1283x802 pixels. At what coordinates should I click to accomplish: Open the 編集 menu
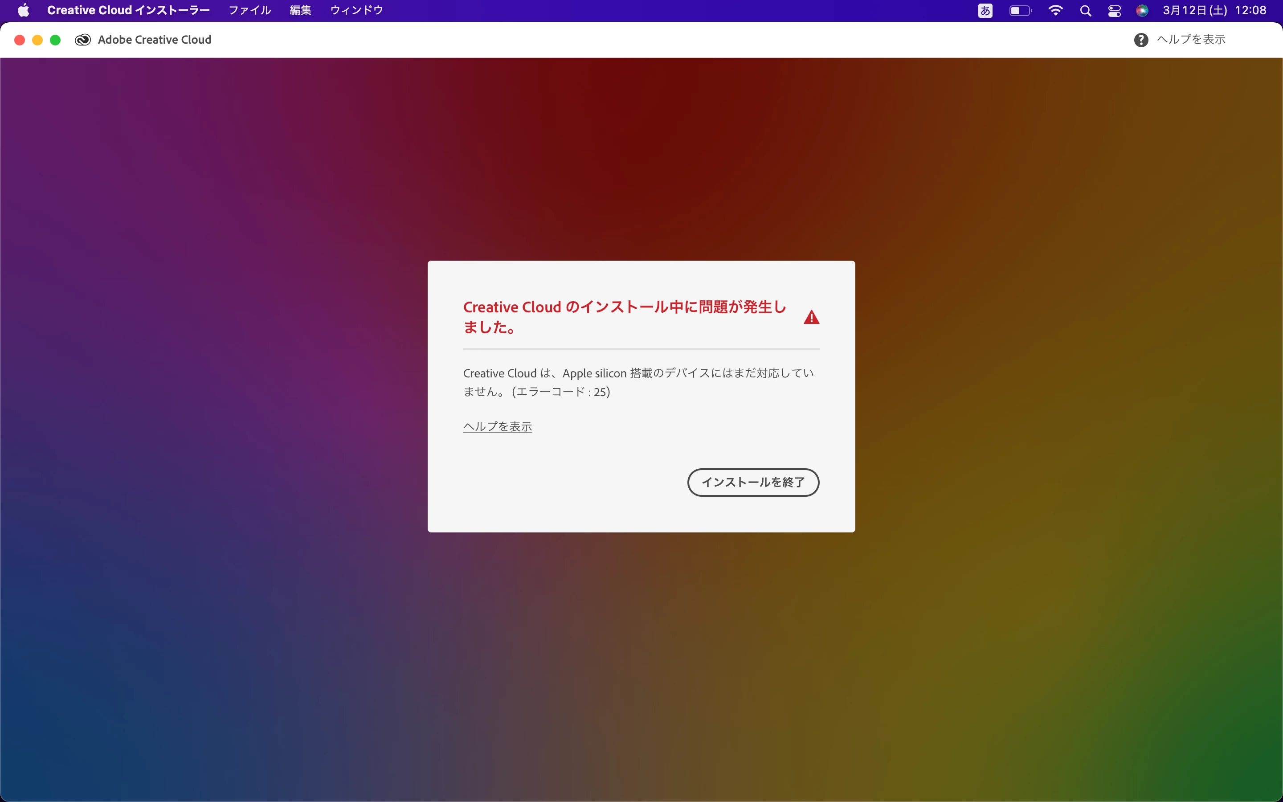tap(300, 10)
